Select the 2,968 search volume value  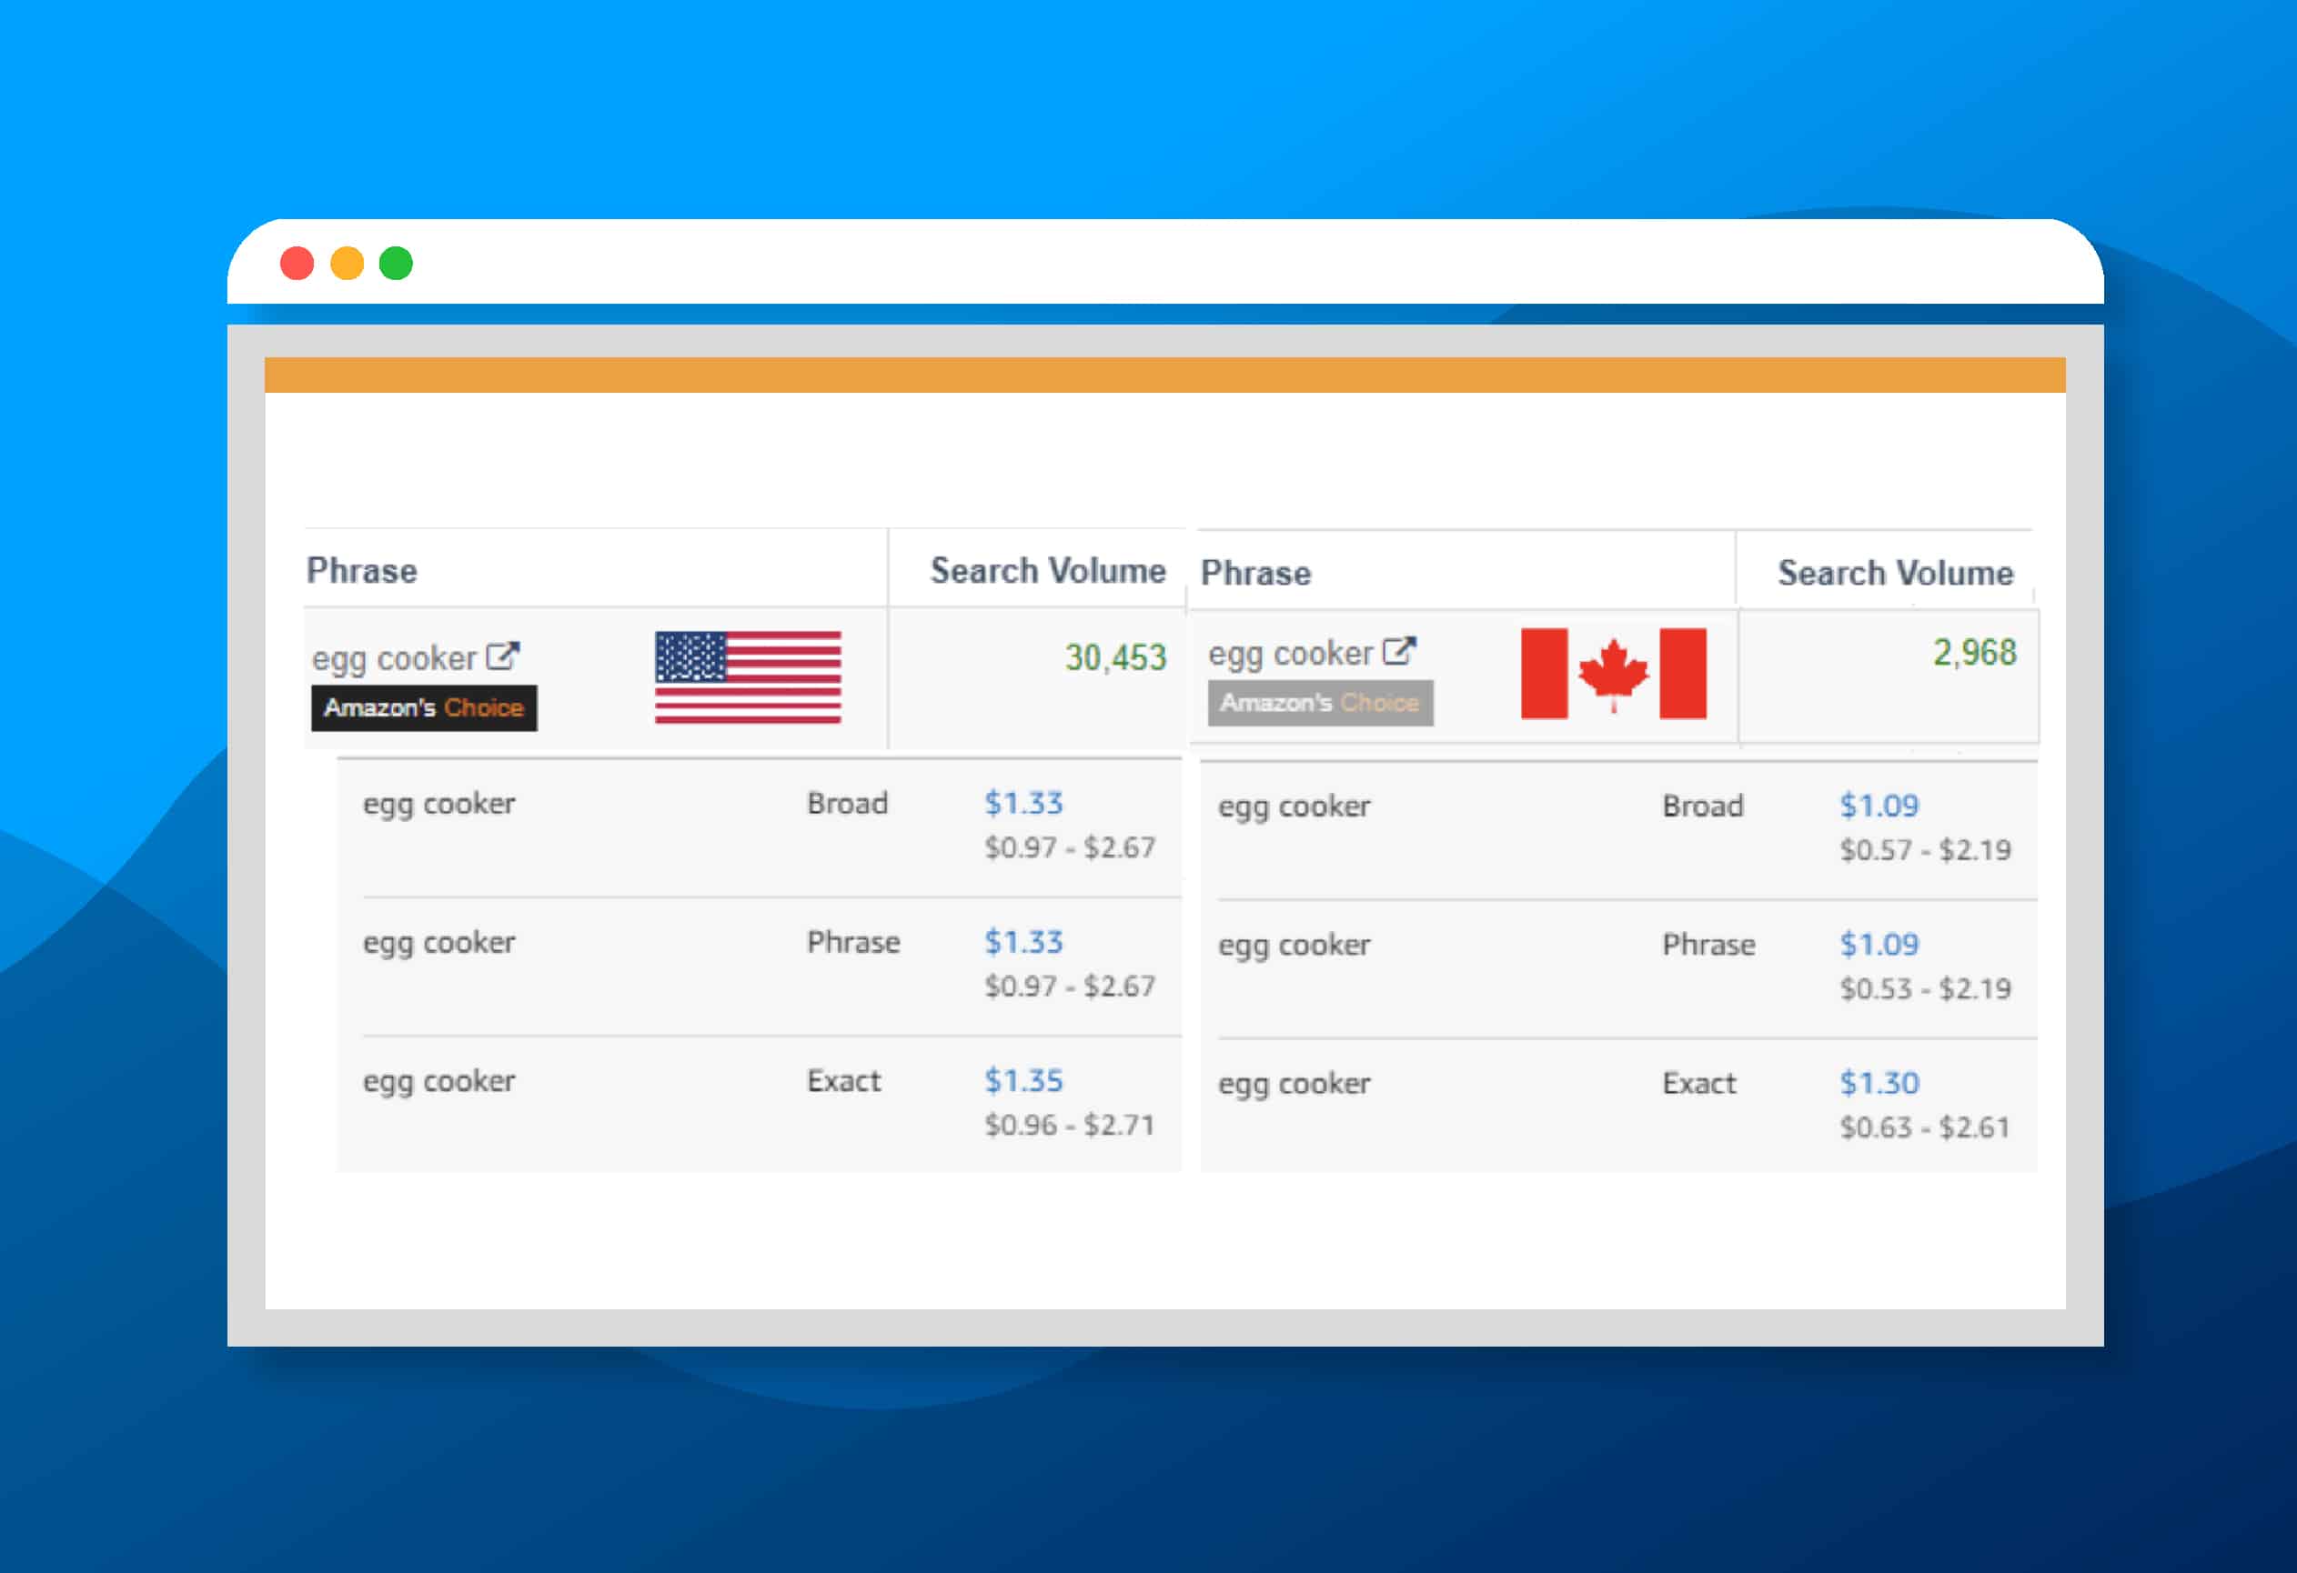[x=1975, y=652]
